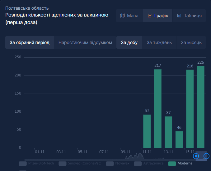Switch to Мапа view tab
Screen dimensions: 211x171
point(129,16)
